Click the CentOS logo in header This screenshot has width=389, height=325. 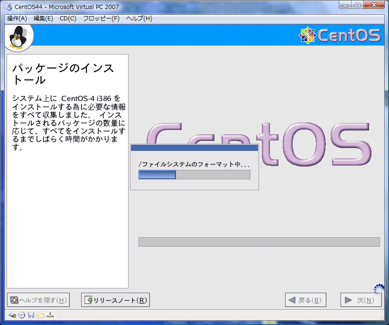[339, 35]
